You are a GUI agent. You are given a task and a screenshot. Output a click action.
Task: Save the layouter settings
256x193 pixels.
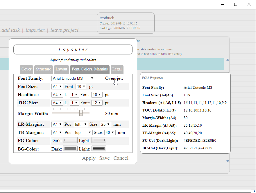104,158
